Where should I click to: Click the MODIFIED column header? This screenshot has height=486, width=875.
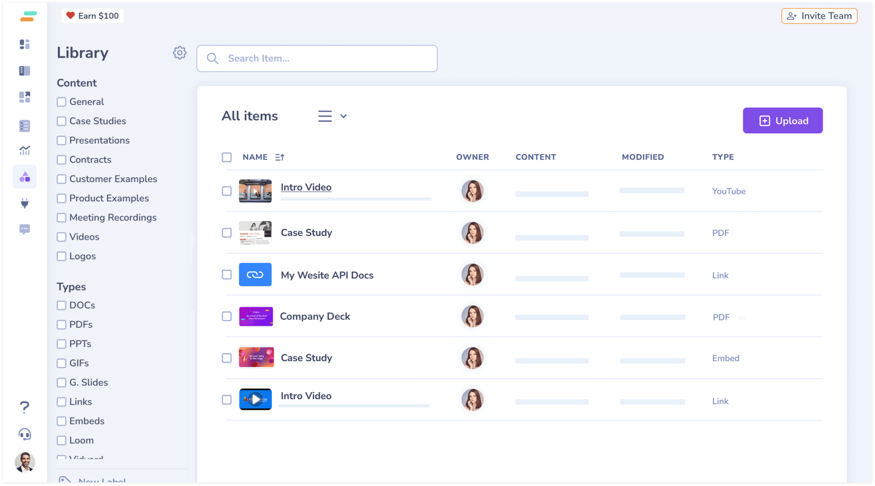pos(643,157)
